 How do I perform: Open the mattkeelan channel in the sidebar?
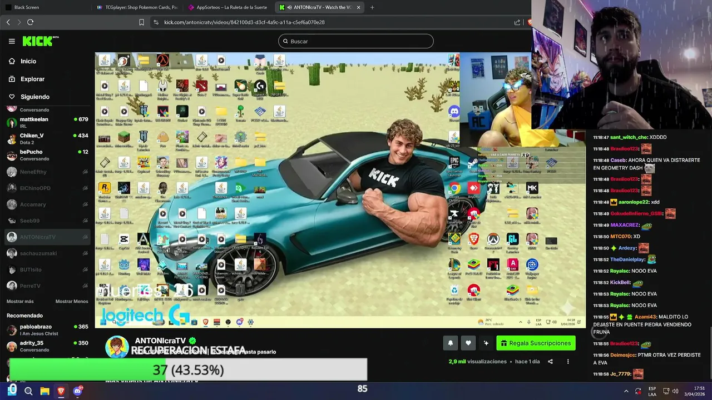coord(47,122)
